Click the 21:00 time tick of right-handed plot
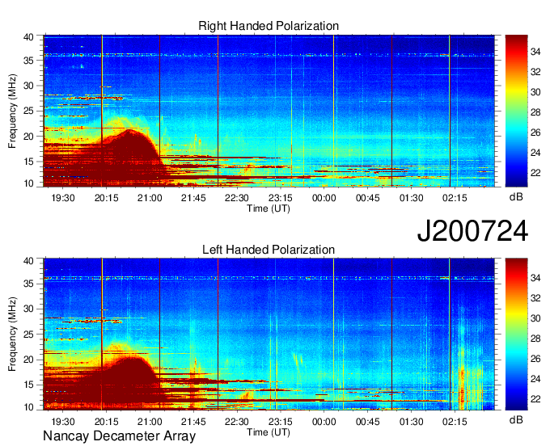This screenshot has width=550, height=446. [150, 198]
